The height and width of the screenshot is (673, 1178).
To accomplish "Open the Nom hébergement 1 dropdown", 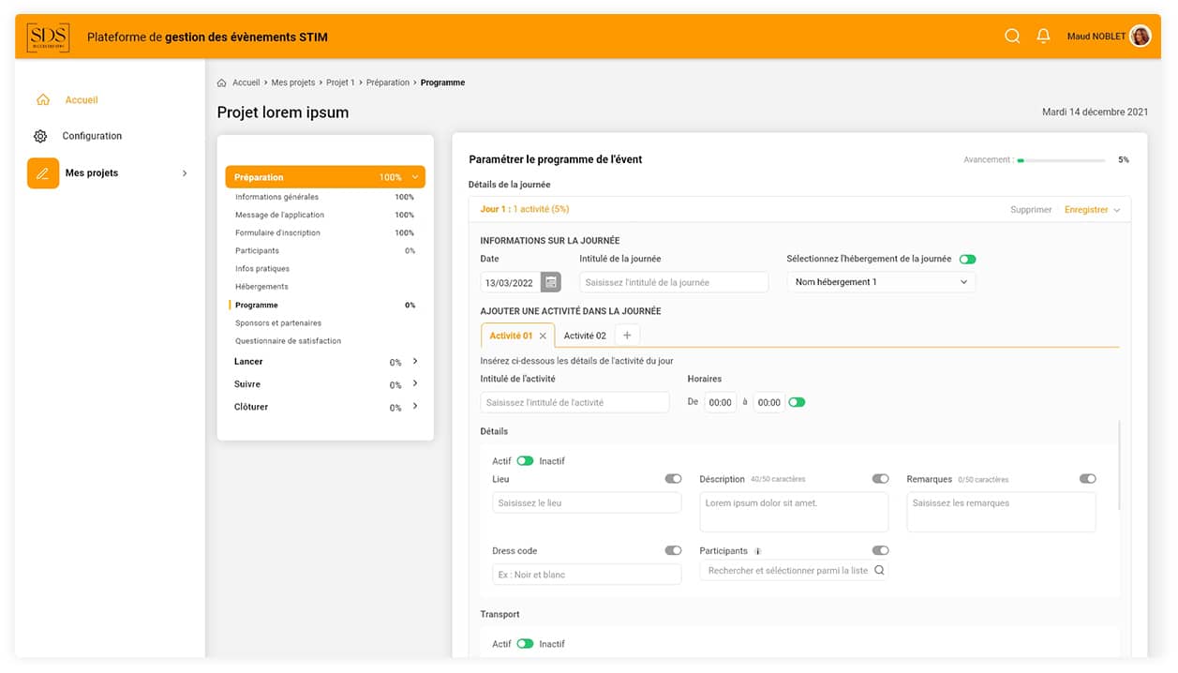I will click(881, 282).
